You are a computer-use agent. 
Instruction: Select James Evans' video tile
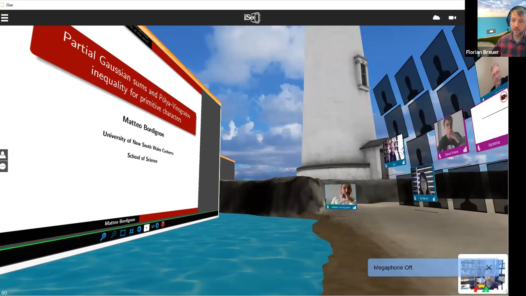pos(451,137)
